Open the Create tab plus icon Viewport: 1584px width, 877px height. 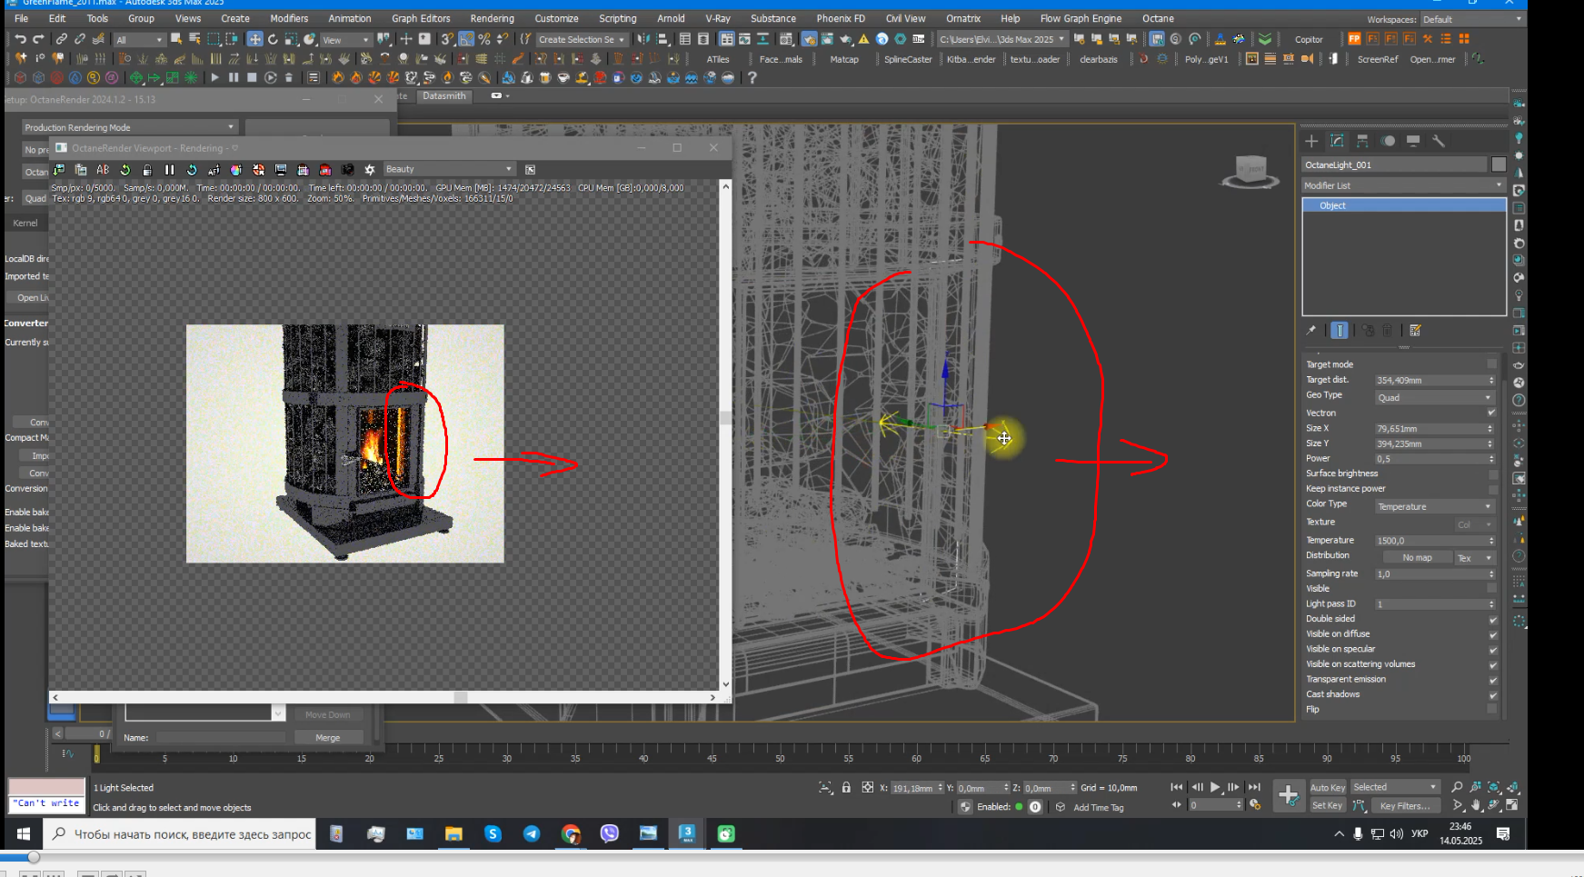1311,141
